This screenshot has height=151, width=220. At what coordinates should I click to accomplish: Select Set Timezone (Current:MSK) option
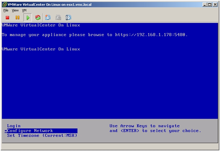click(42, 135)
